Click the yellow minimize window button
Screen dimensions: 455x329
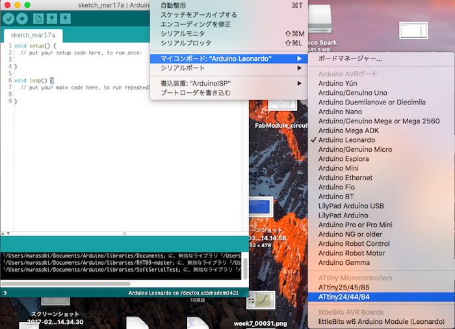[x=17, y=5]
